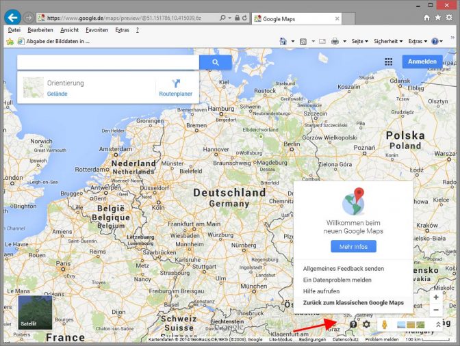Click Ein Datenproblem melden

337,280
